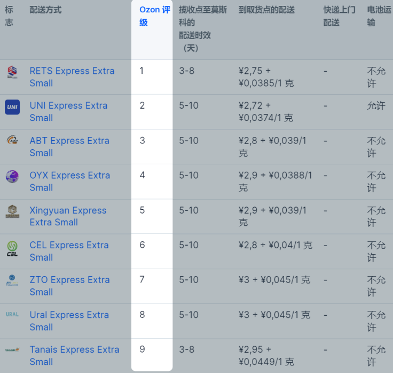Select Ozon rating cell with value 6
Viewport: 393px width, 373px height.
pyautogui.click(x=152, y=252)
